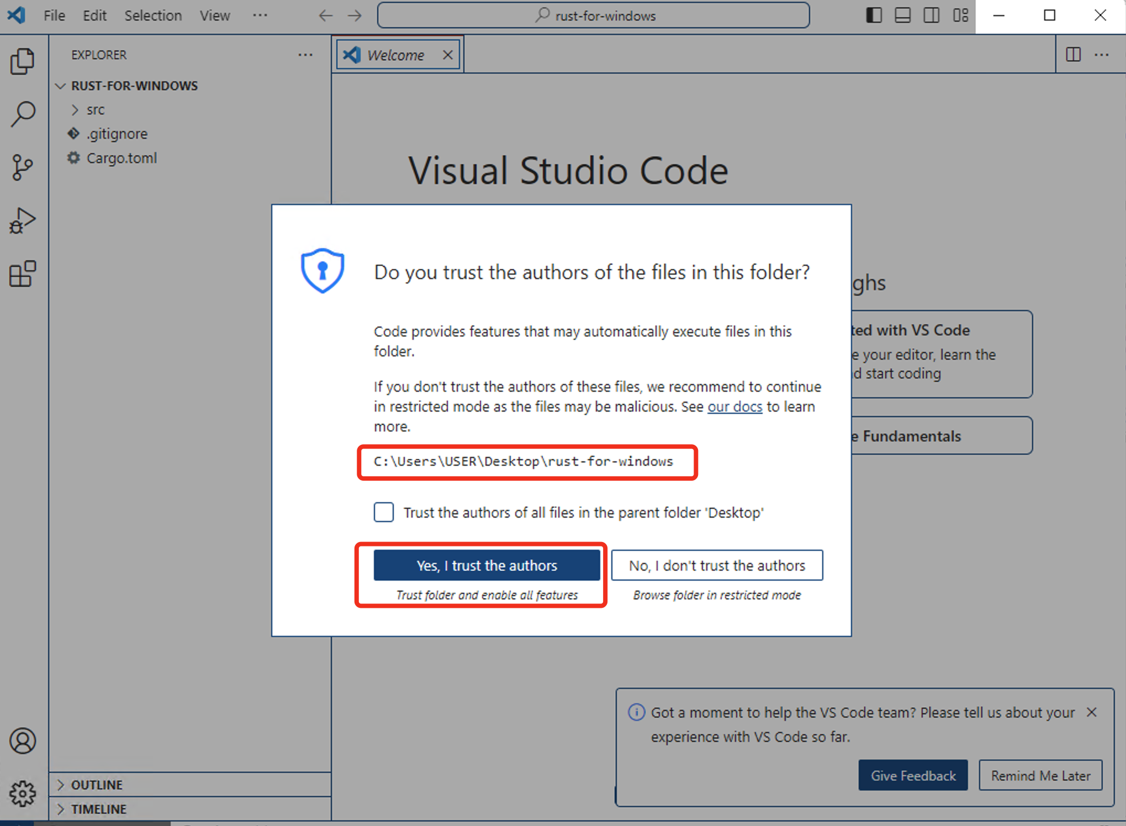
Task: Select the Welcome tab
Action: pyautogui.click(x=395, y=55)
